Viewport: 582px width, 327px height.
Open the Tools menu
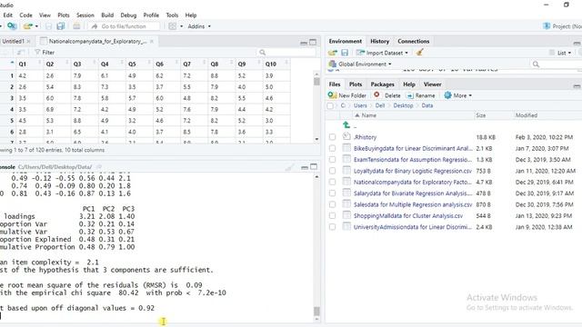tap(172, 15)
